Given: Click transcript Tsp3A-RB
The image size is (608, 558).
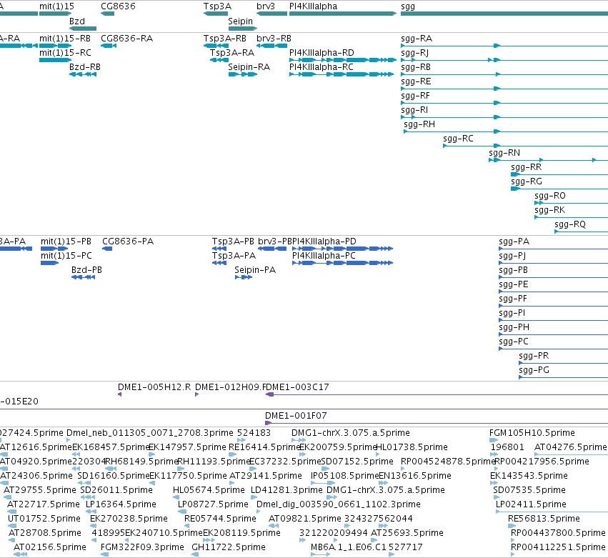Looking at the screenshot, I should tap(216, 46).
